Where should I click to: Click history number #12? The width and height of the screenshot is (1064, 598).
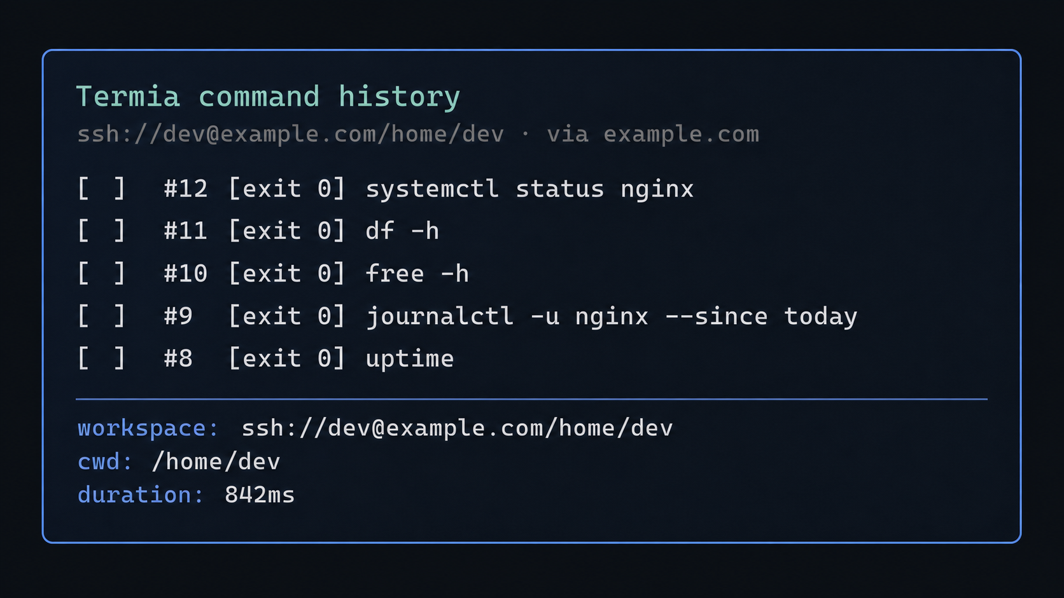pos(185,189)
